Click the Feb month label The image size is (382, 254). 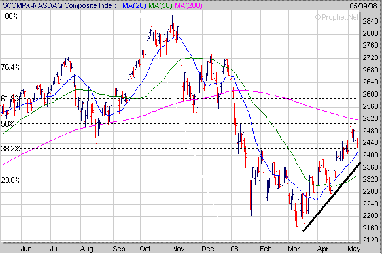click(x=266, y=249)
